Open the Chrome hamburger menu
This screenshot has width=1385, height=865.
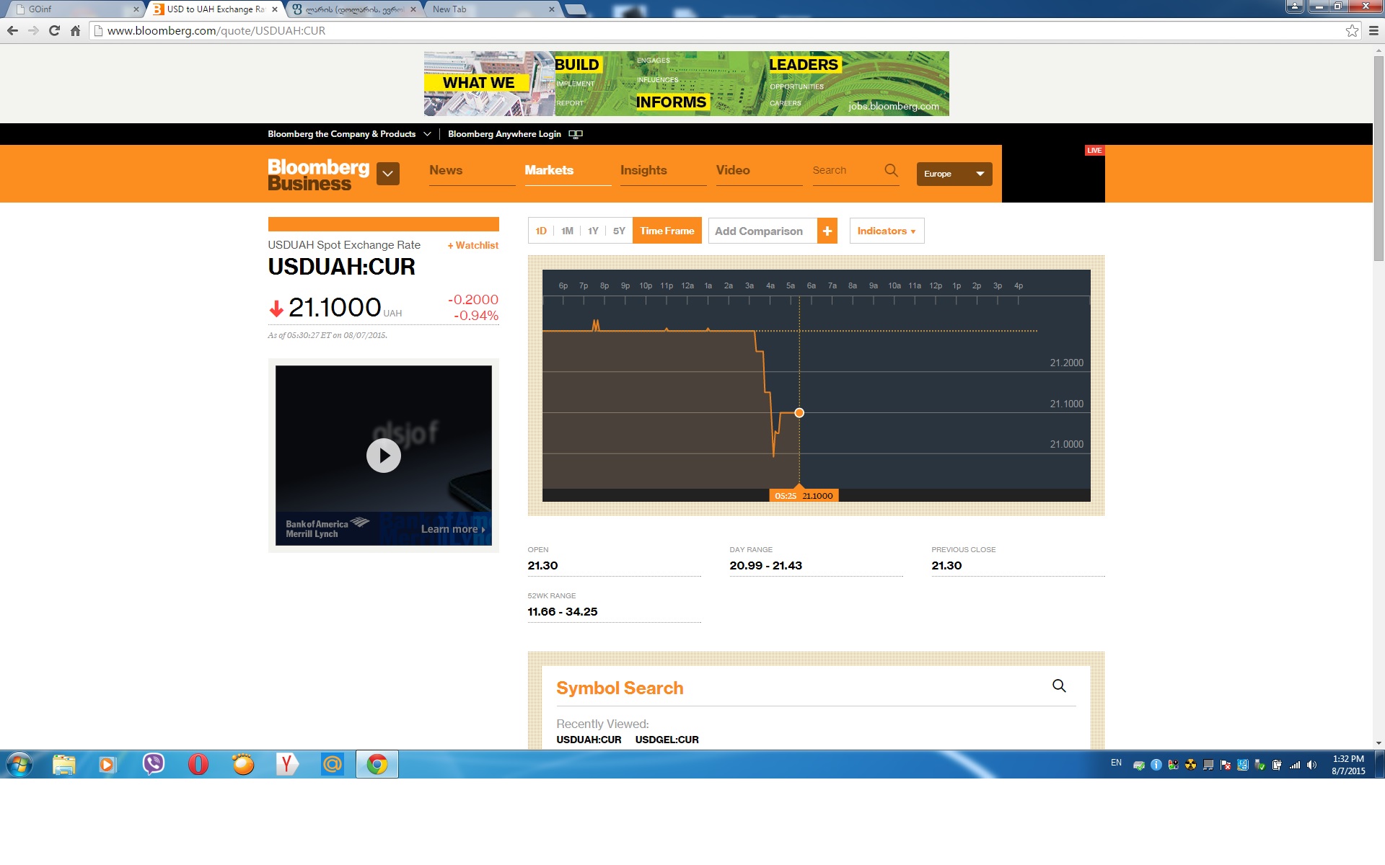click(1373, 30)
